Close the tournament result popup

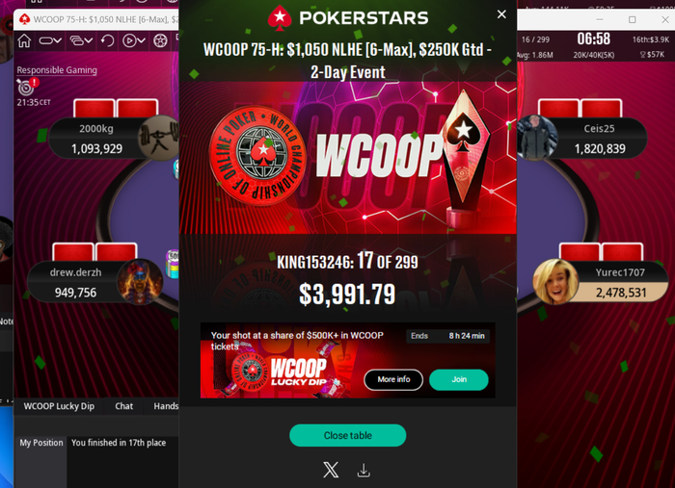tap(501, 14)
